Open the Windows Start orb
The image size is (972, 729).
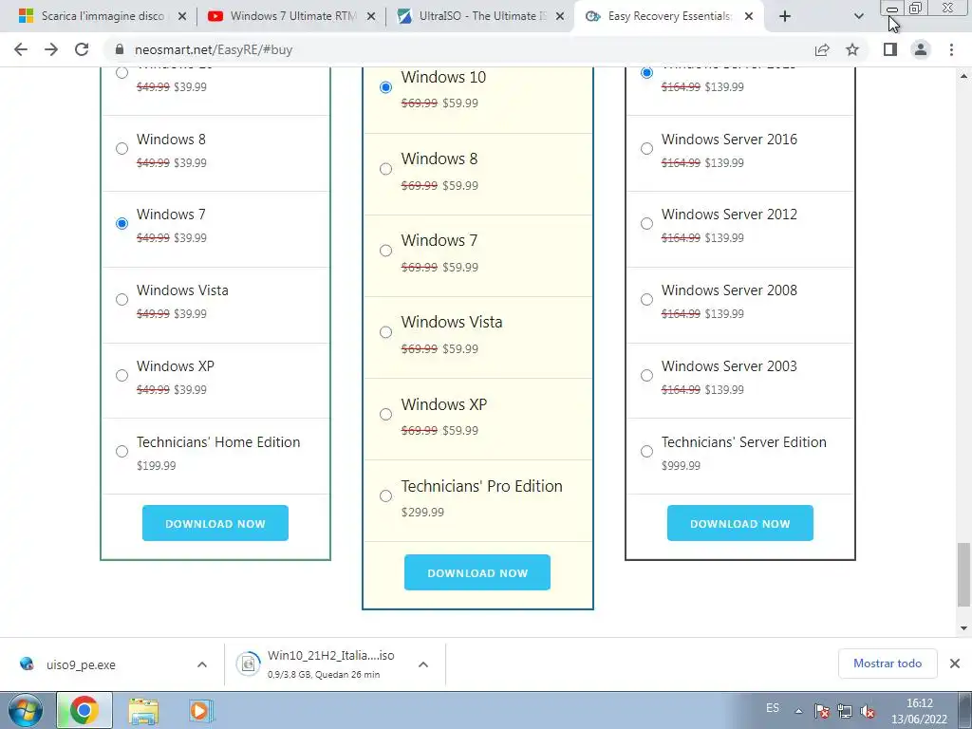[26, 710]
